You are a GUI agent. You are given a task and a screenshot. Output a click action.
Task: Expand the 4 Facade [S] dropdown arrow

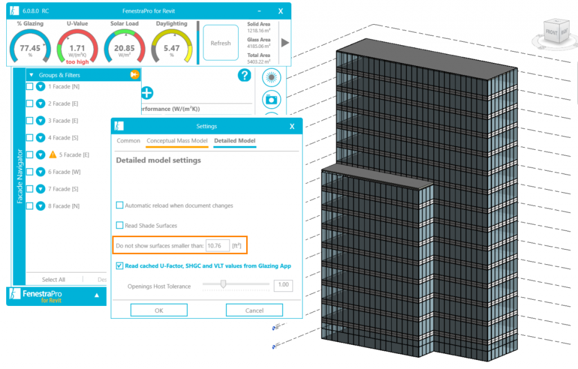(41, 137)
